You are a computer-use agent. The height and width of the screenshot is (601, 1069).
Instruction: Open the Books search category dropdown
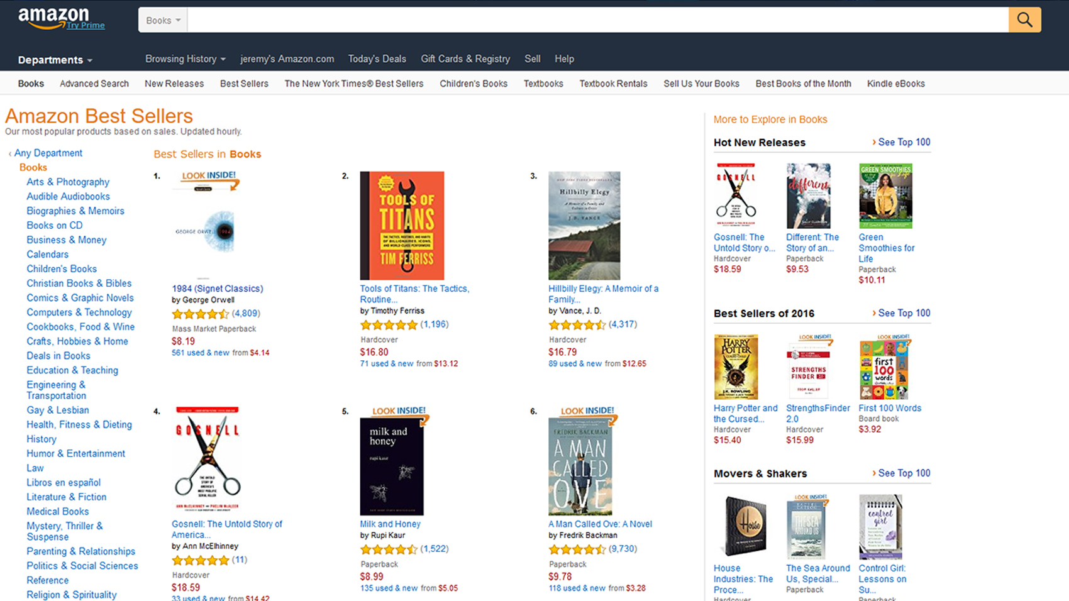(163, 20)
